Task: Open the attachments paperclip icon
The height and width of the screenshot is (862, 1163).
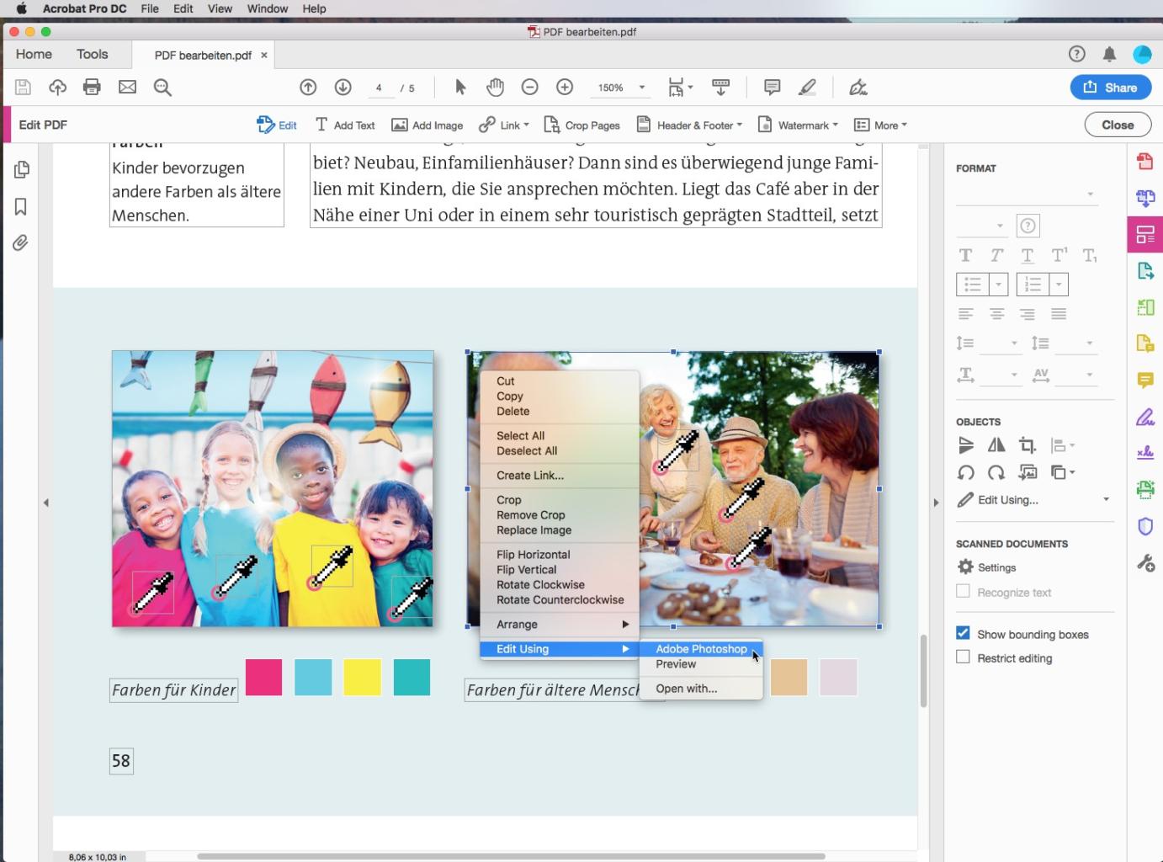Action: pos(21,243)
